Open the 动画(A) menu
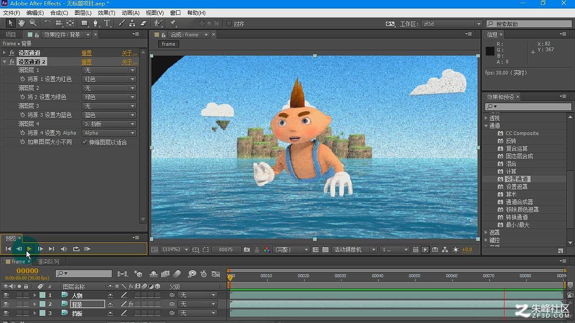Viewport: 575px width, 323px height. point(131,13)
